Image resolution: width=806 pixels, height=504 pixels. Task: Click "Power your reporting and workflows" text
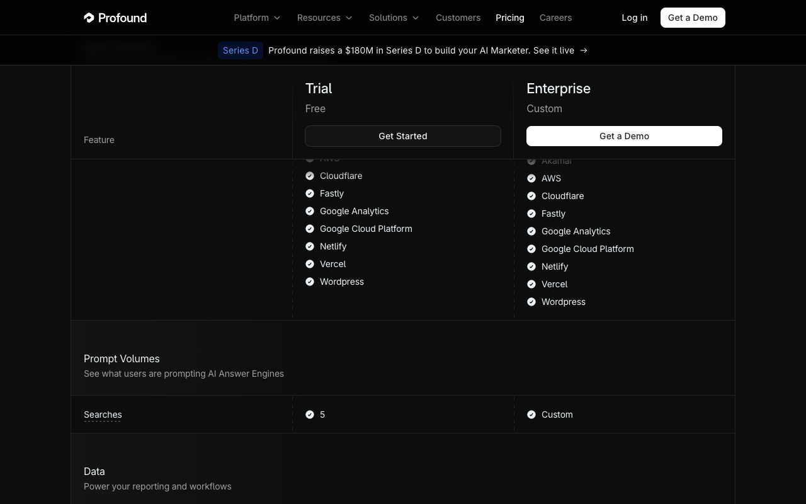(x=157, y=486)
